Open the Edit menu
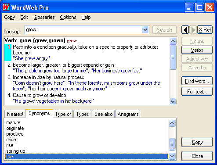The width and height of the screenshot is (217, 165). (24, 17)
